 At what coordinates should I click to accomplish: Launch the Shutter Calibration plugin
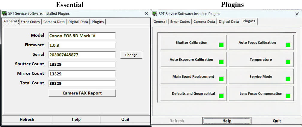(193, 43)
